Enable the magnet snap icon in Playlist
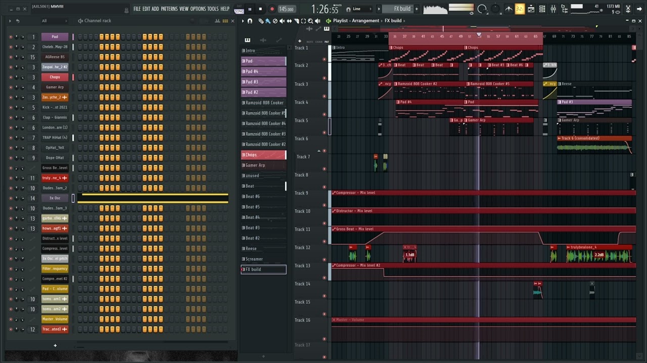The image size is (647, 363). pos(250,21)
